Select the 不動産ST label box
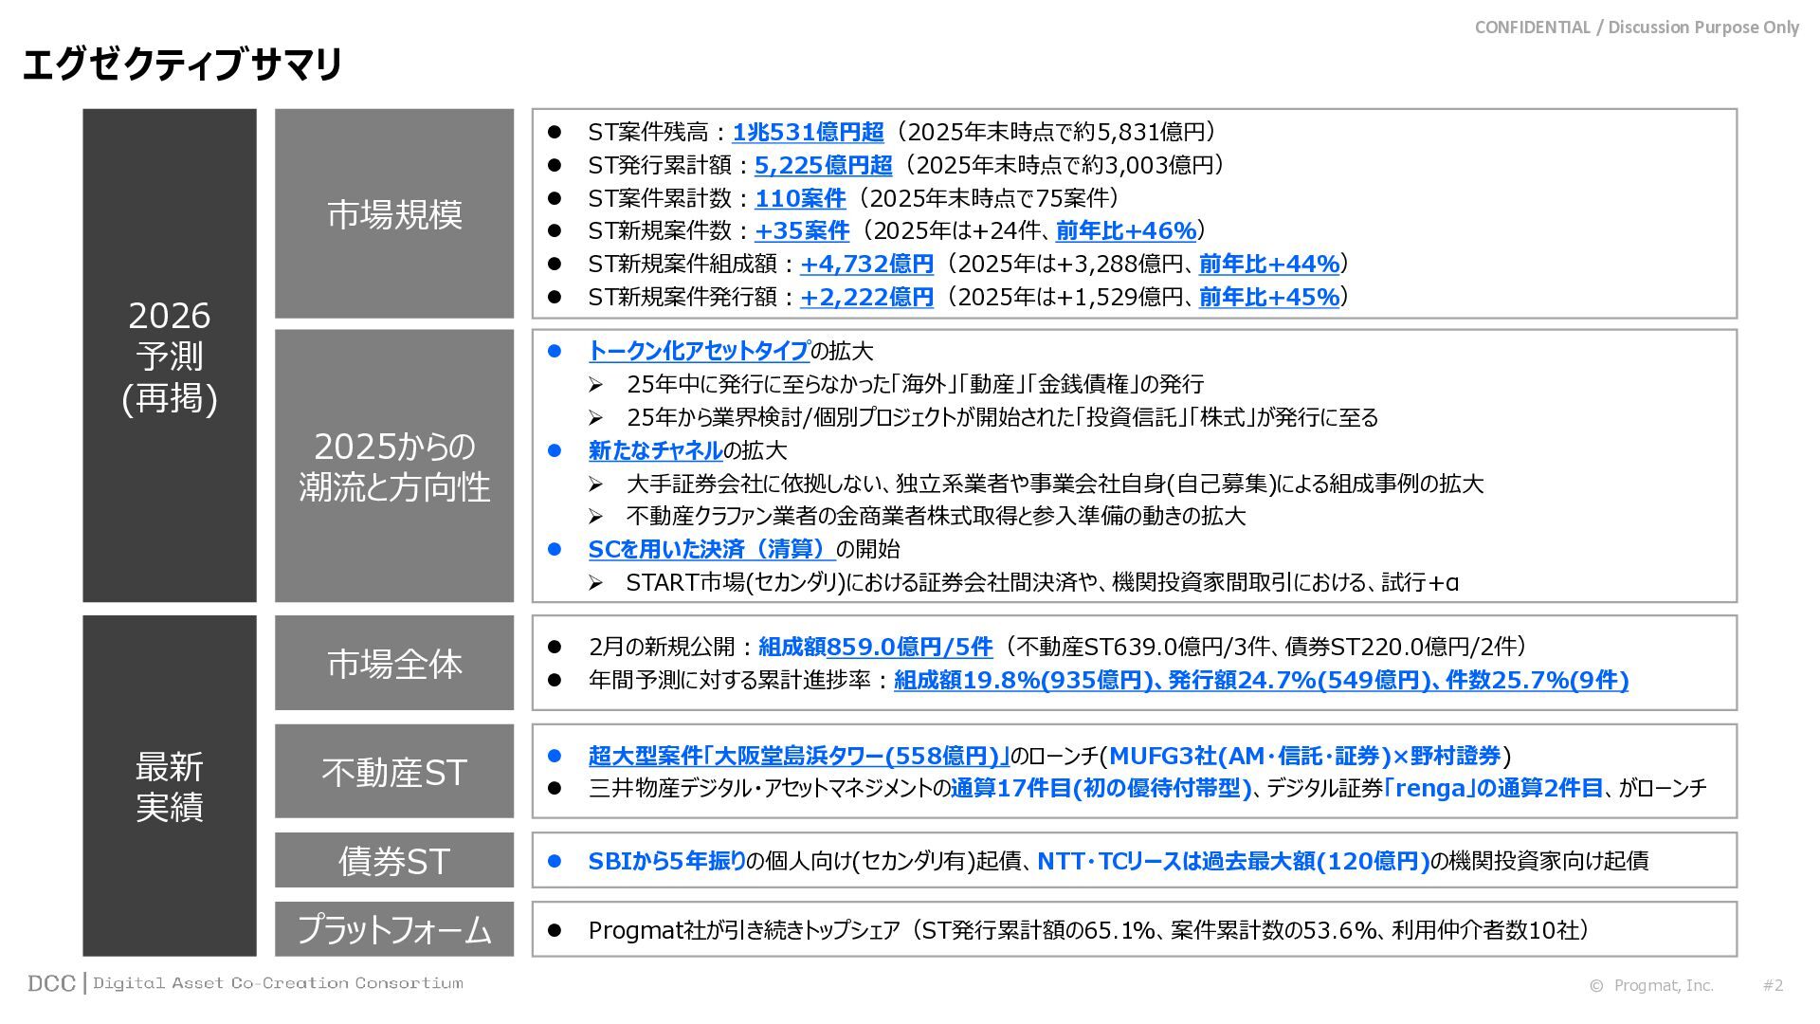1820x1024 pixels. pos(394,771)
